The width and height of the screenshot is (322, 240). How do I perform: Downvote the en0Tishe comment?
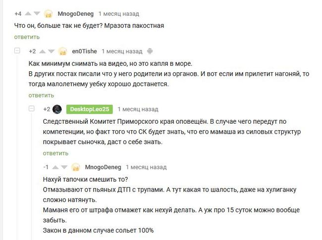(51, 51)
